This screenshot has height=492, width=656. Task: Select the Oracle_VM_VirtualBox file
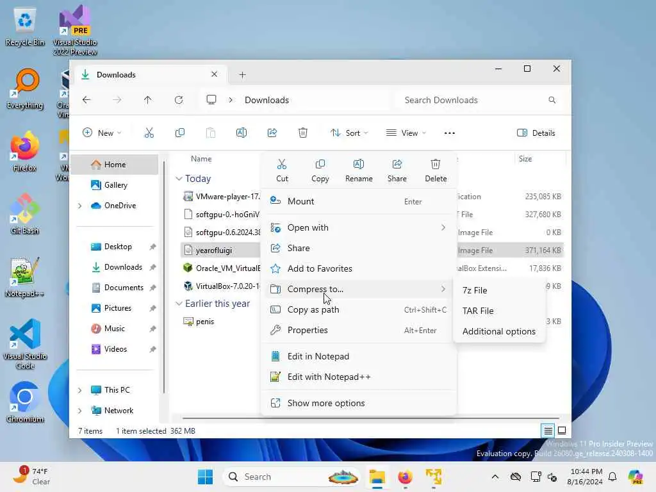pyautogui.click(x=221, y=268)
